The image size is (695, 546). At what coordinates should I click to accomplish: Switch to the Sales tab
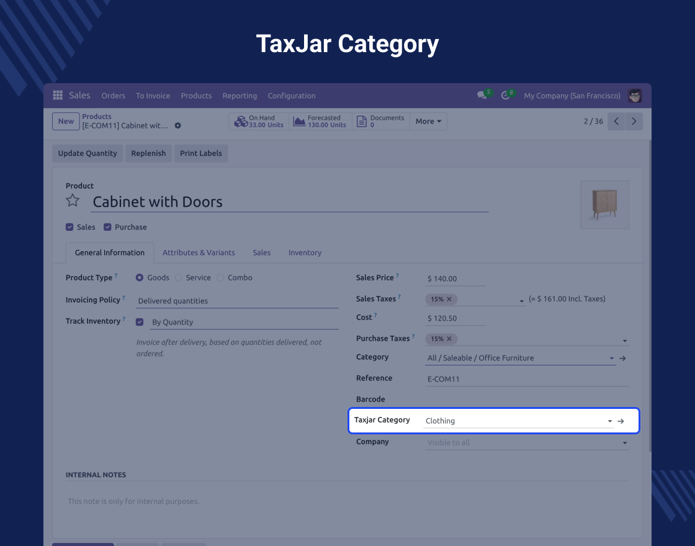(x=261, y=253)
